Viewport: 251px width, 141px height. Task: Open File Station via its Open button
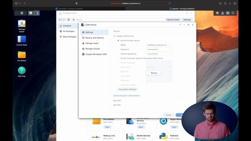coord(107,127)
